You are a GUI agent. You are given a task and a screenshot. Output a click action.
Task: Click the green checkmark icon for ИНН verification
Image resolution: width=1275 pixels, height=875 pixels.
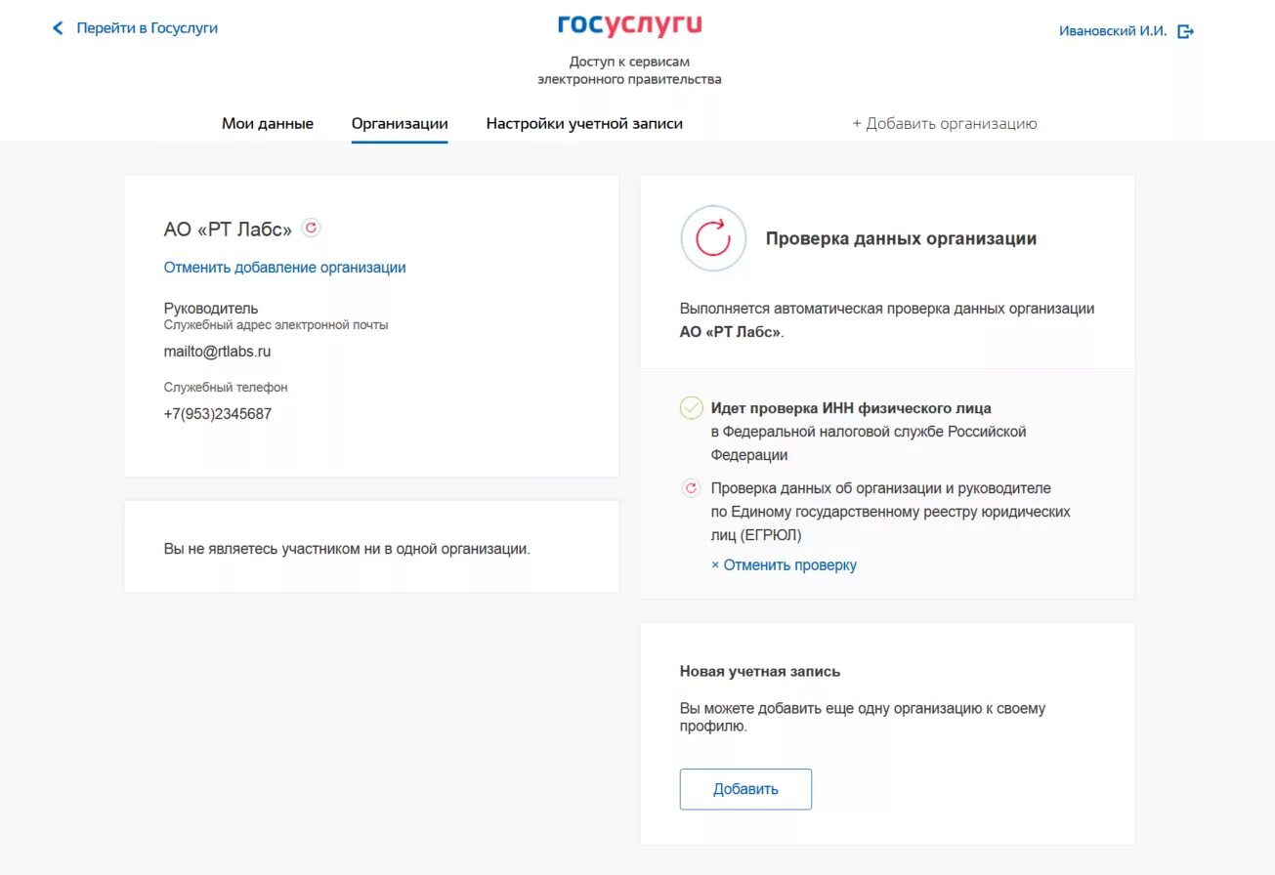point(691,408)
